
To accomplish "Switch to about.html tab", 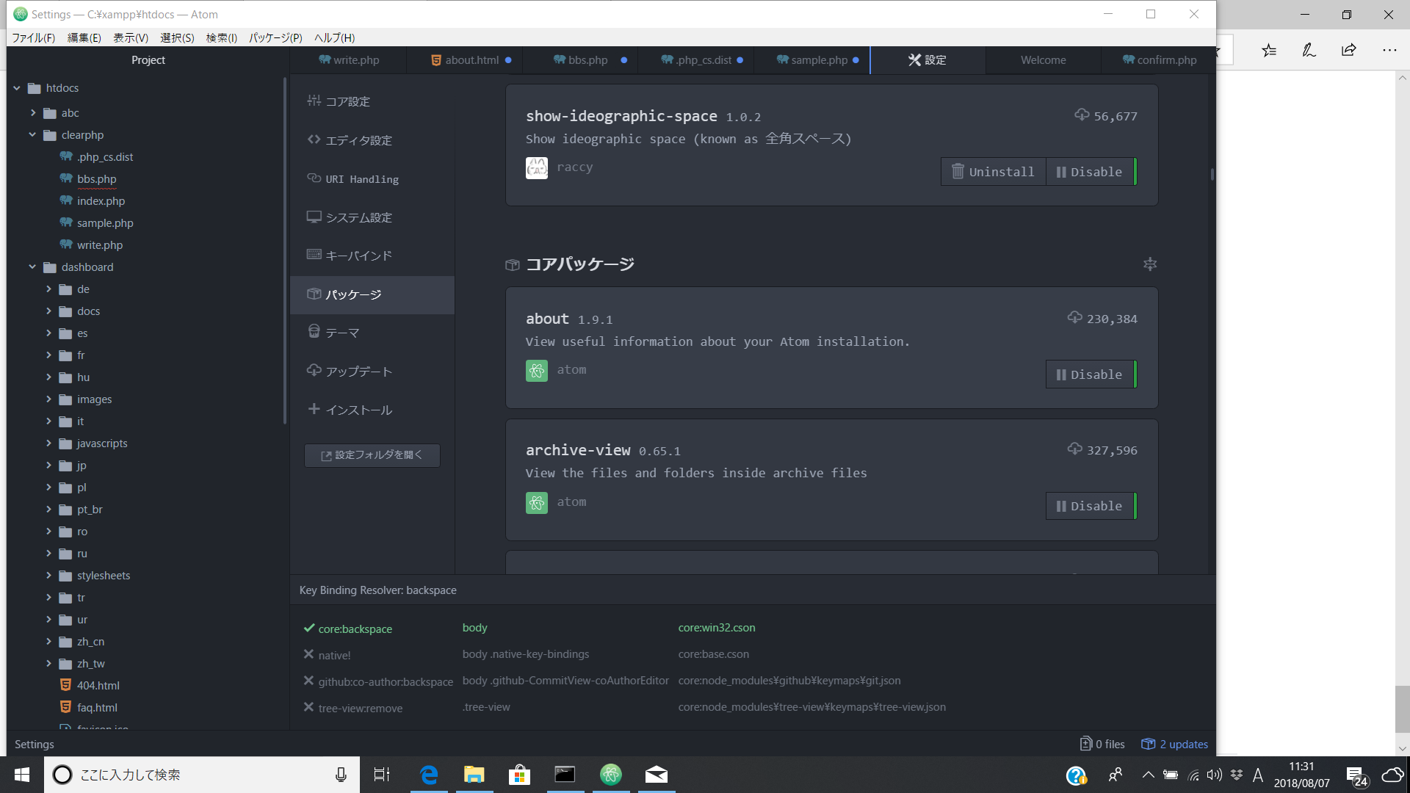I will (x=464, y=60).
